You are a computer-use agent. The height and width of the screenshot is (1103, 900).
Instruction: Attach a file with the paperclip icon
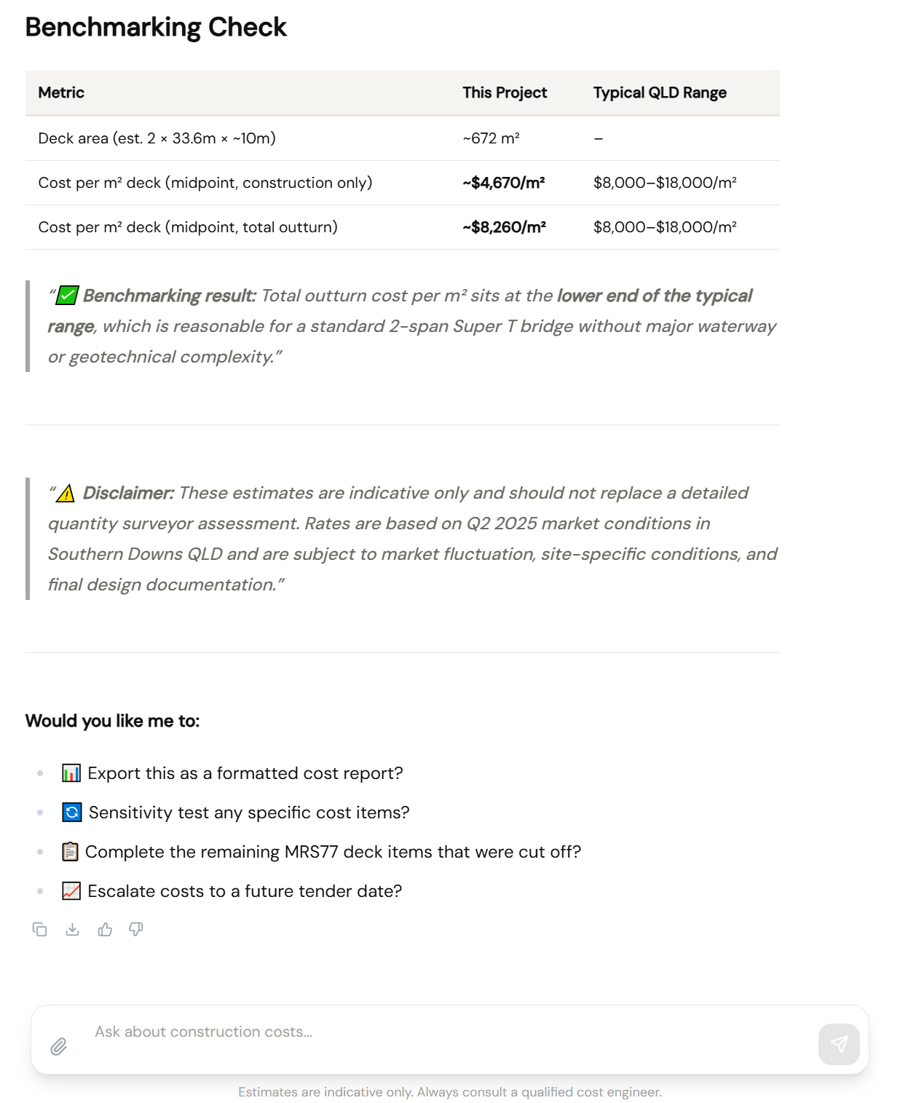coord(59,1046)
